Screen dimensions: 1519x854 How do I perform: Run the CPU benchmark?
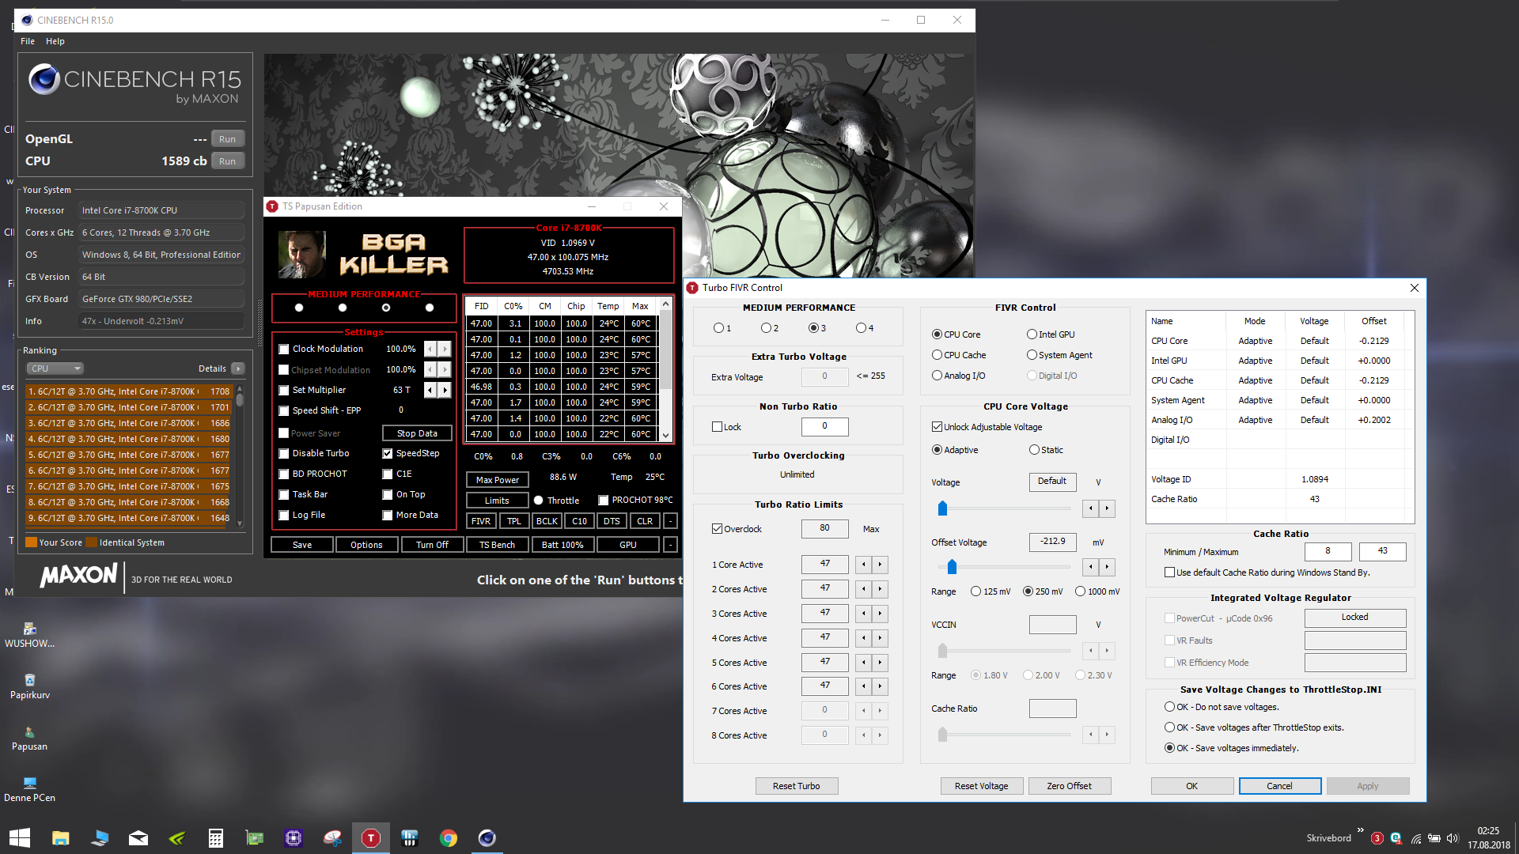tap(228, 161)
